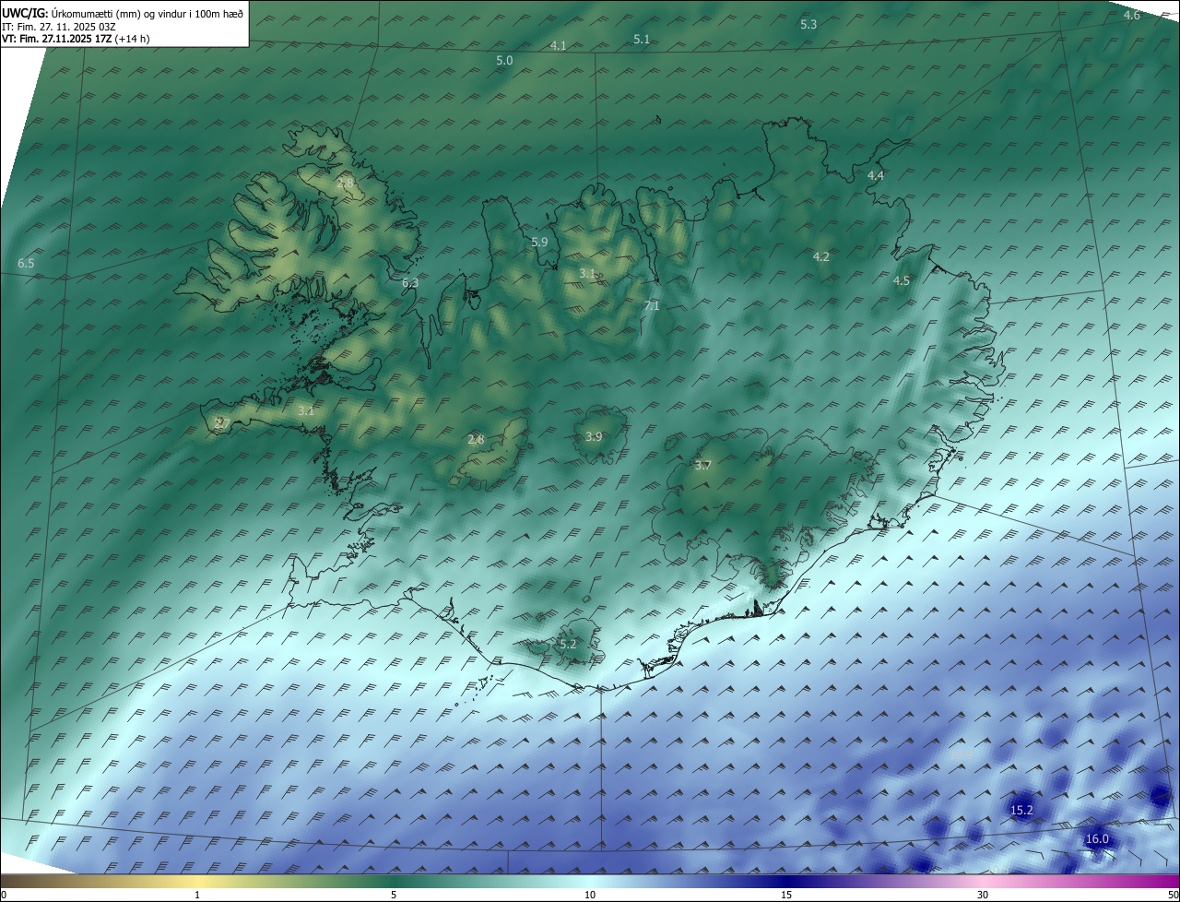Click the 30 tick label on the colour scale
The height and width of the screenshot is (902, 1180).
(x=983, y=895)
